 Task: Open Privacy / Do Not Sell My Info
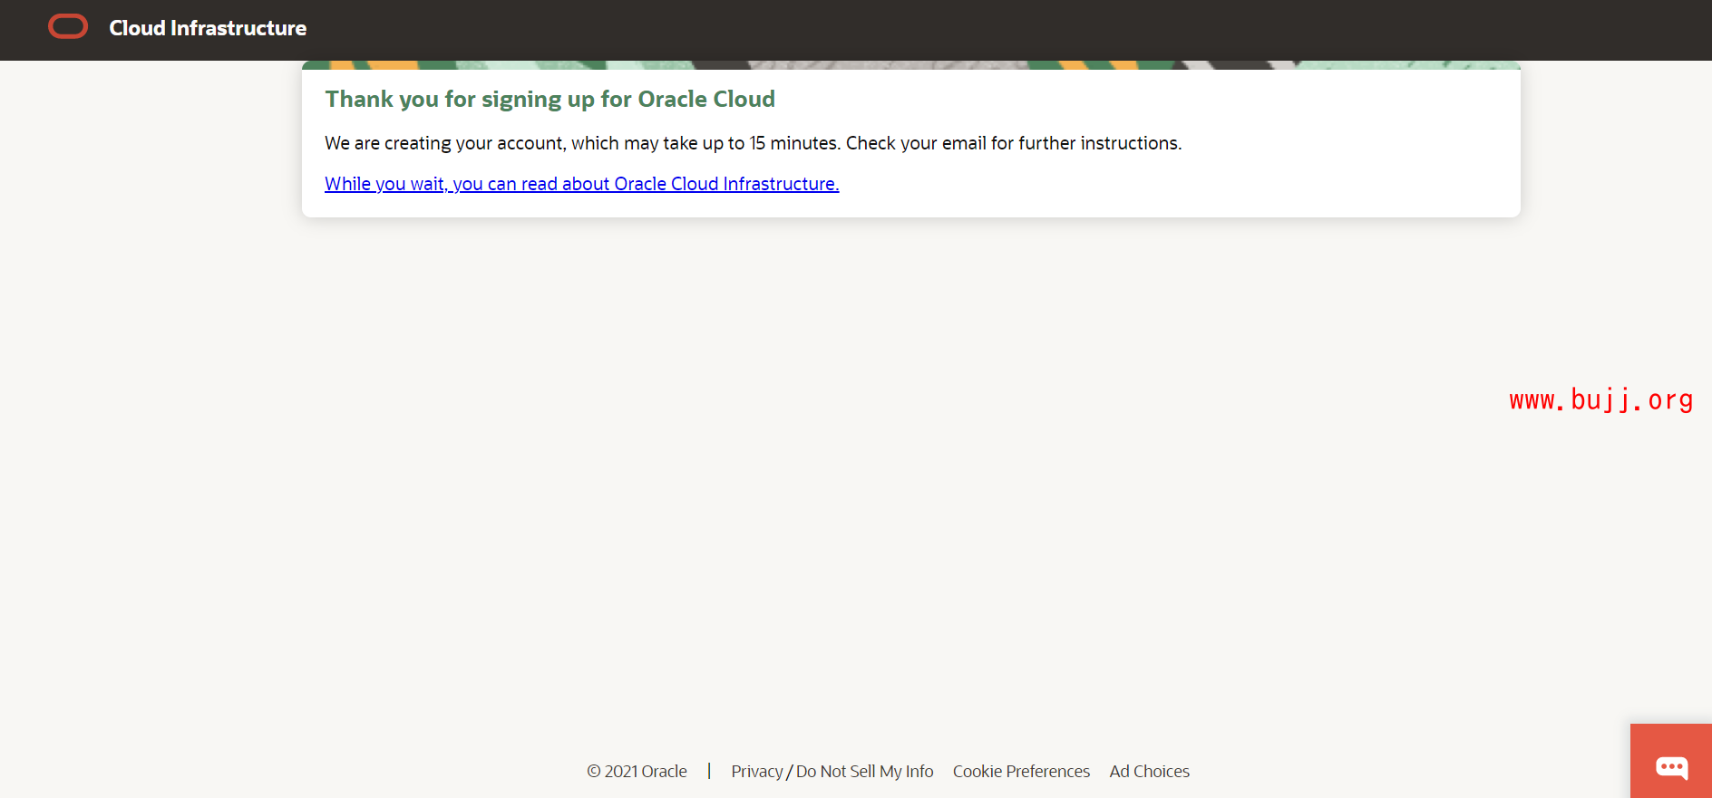(x=832, y=771)
